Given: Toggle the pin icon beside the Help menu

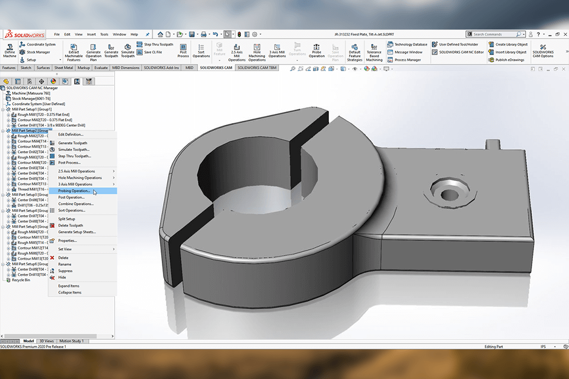Looking at the screenshot, I should [x=147, y=34].
